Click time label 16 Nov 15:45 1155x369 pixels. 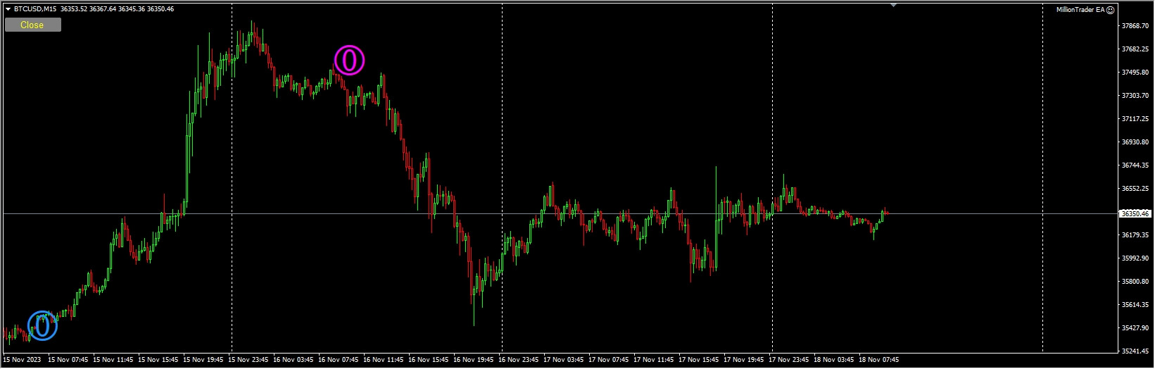[x=429, y=360]
